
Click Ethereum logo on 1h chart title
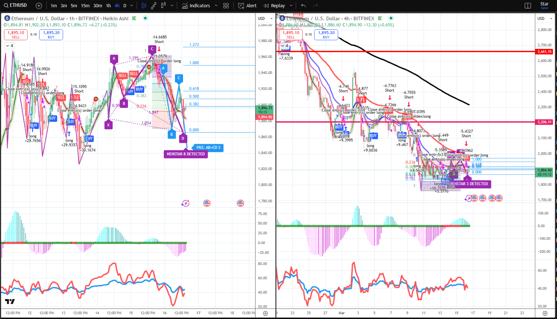(7, 18)
